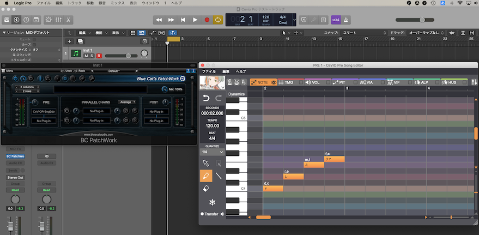479x235 pixels.
Task: Open the ミックス menu in menu bar
Action: pos(117,3)
